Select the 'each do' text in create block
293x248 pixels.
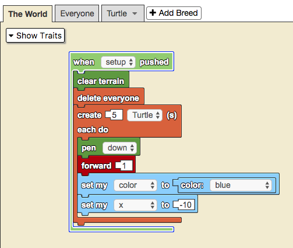click(x=93, y=130)
